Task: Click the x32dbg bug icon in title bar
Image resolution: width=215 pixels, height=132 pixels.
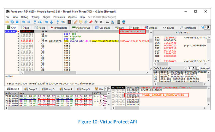Action: coord(8,11)
